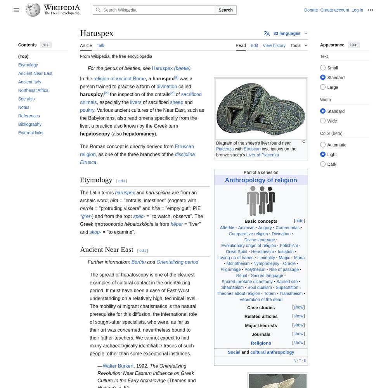Open the hamburger main menu
Screen dimensions: 388x388
click(x=16, y=10)
